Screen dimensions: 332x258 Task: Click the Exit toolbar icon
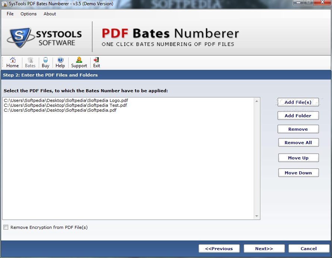point(97,62)
